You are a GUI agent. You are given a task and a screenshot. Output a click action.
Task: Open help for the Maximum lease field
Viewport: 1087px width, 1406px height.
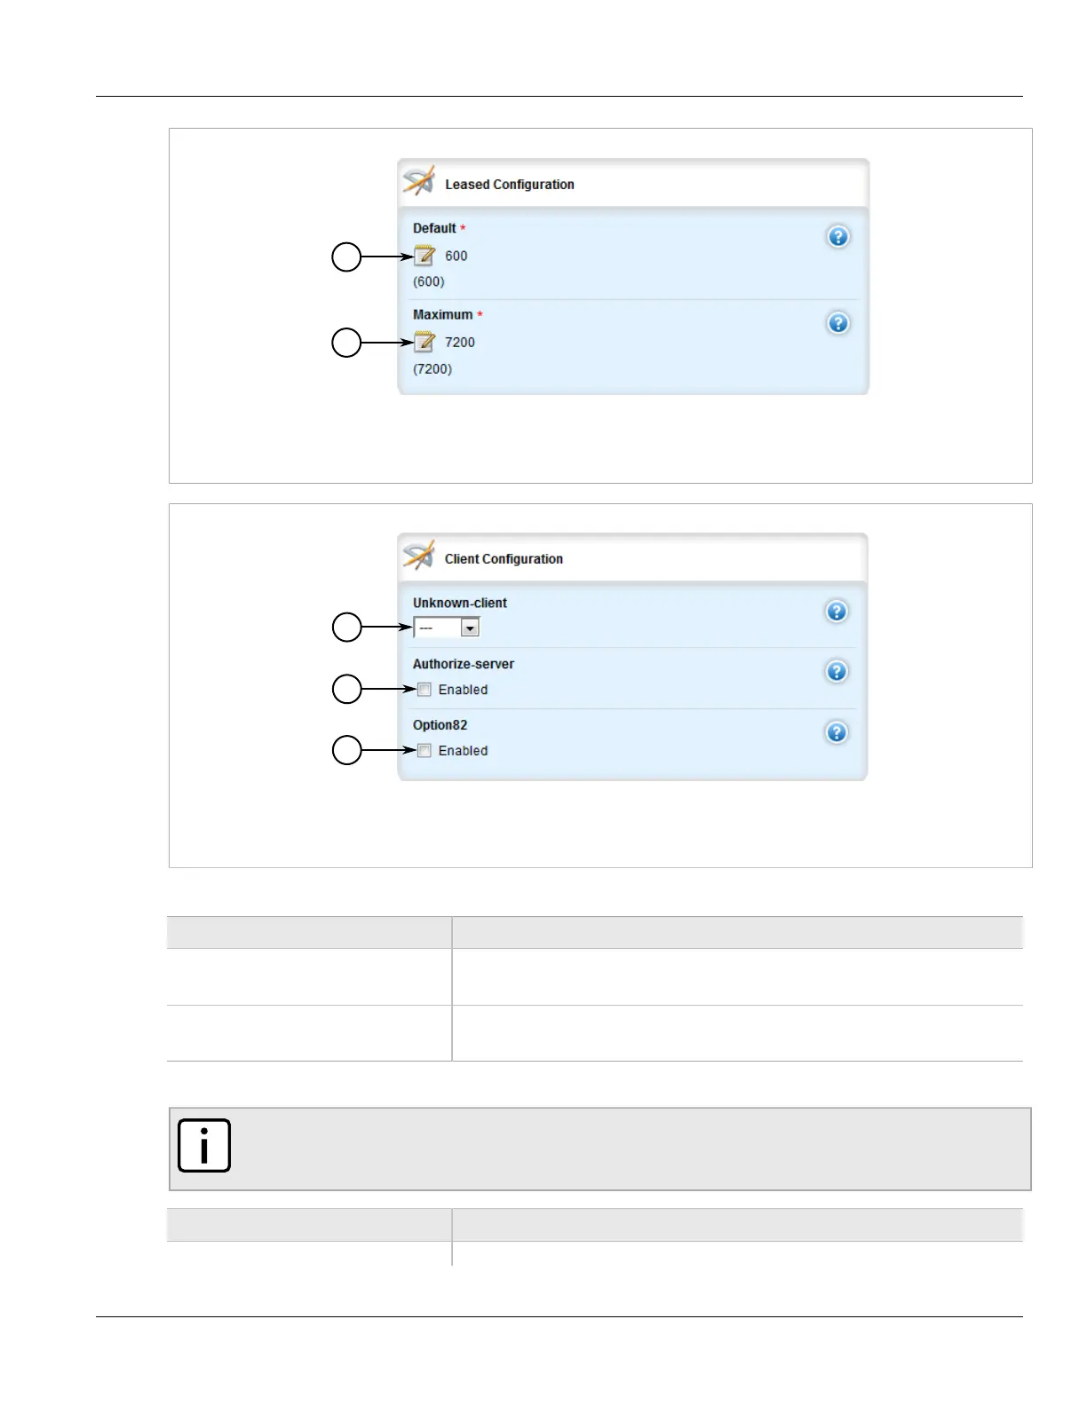[837, 323]
